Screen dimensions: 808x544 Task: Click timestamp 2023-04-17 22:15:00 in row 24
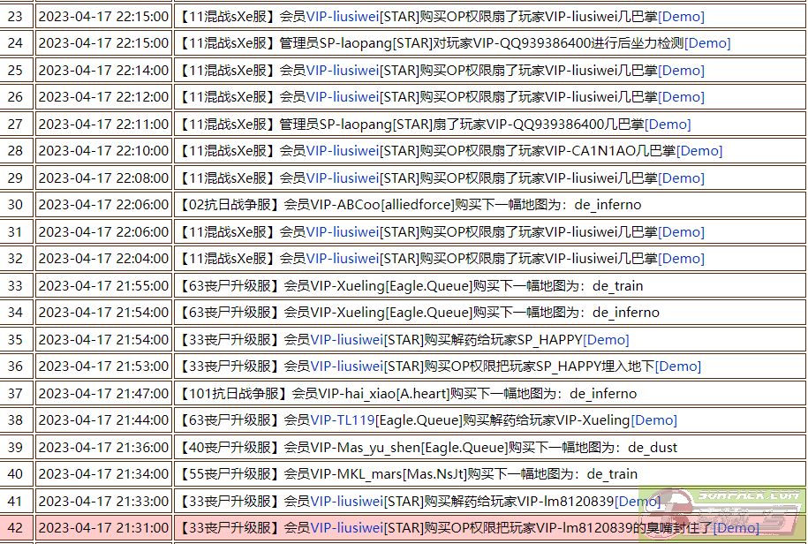click(x=103, y=43)
